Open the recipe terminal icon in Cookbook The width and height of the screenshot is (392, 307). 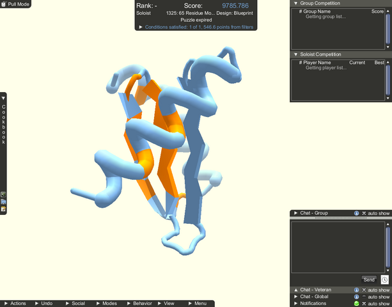pyautogui.click(x=3, y=194)
